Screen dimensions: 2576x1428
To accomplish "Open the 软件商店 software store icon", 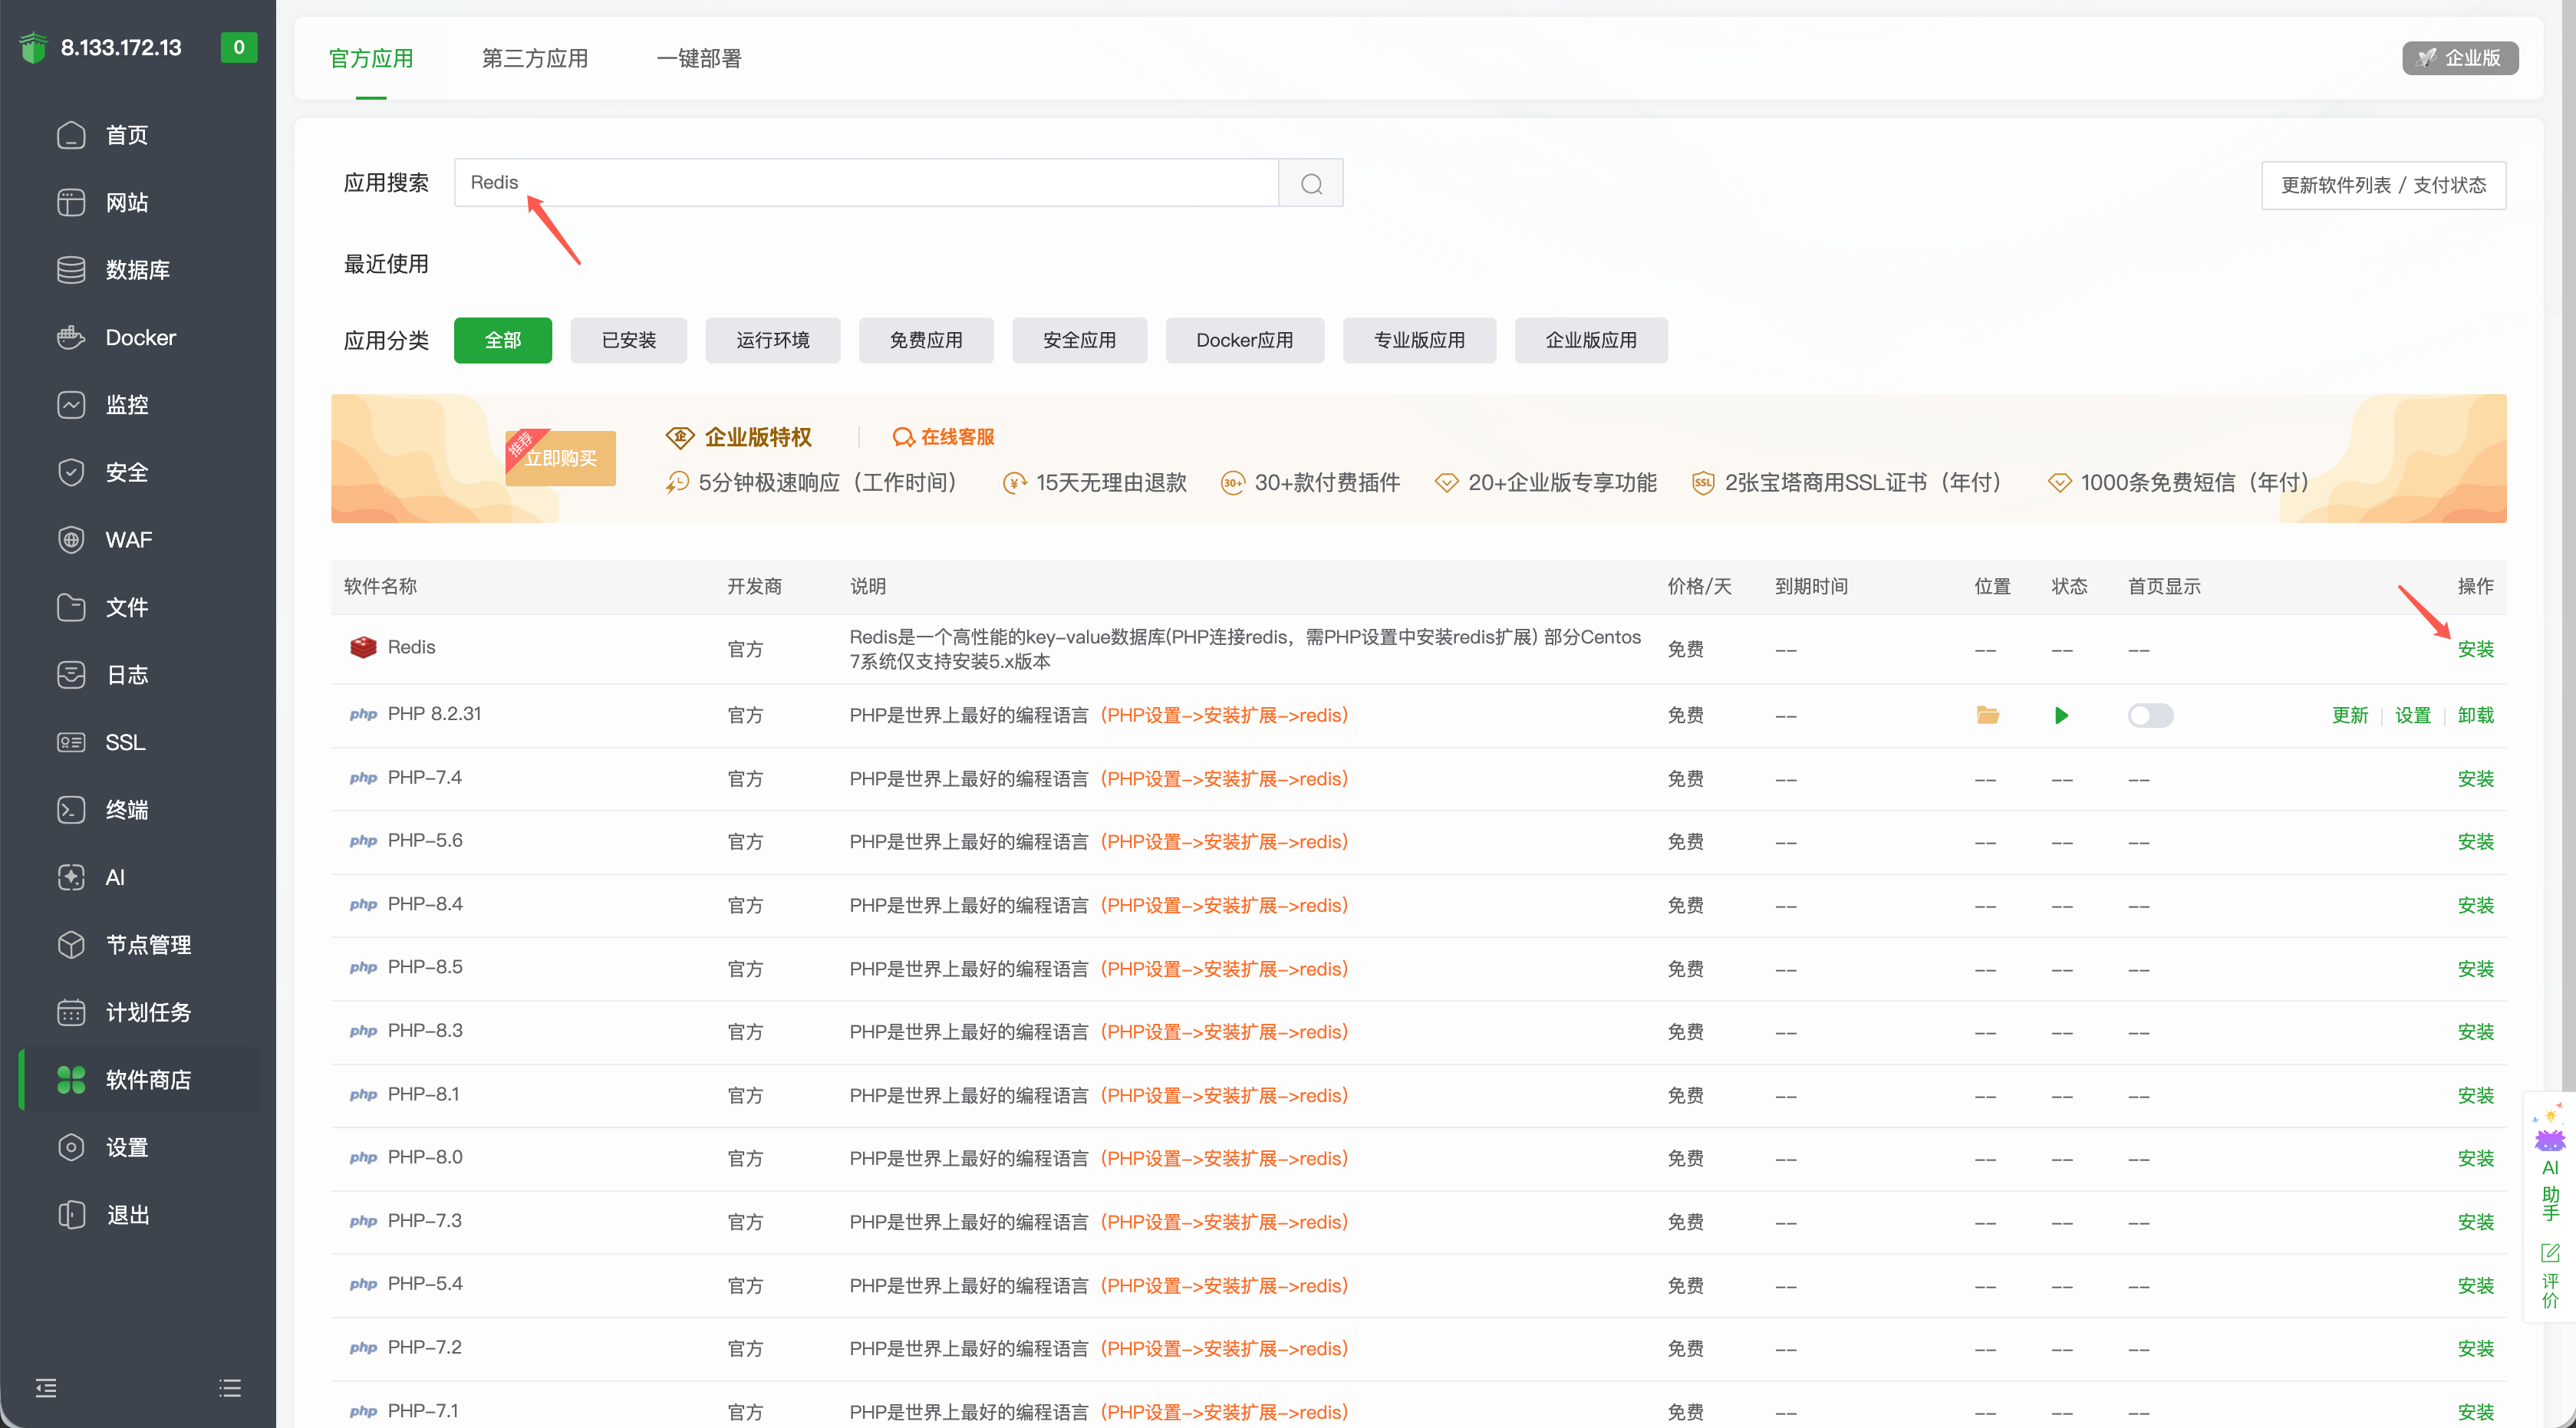I will tap(71, 1080).
